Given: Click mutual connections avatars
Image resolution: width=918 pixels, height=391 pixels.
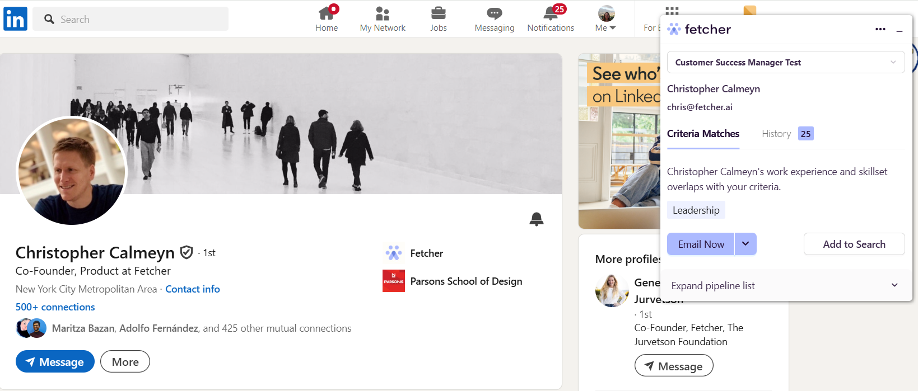Looking at the screenshot, I should click(31, 328).
